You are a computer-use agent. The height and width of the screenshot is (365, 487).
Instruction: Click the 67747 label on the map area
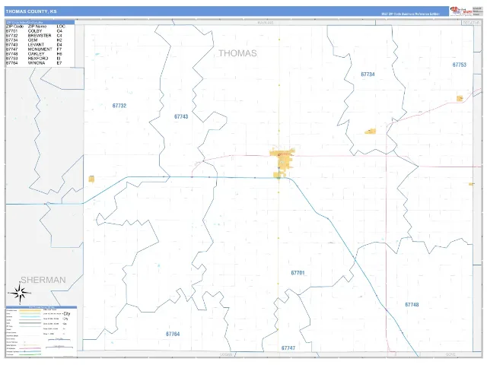288,348
